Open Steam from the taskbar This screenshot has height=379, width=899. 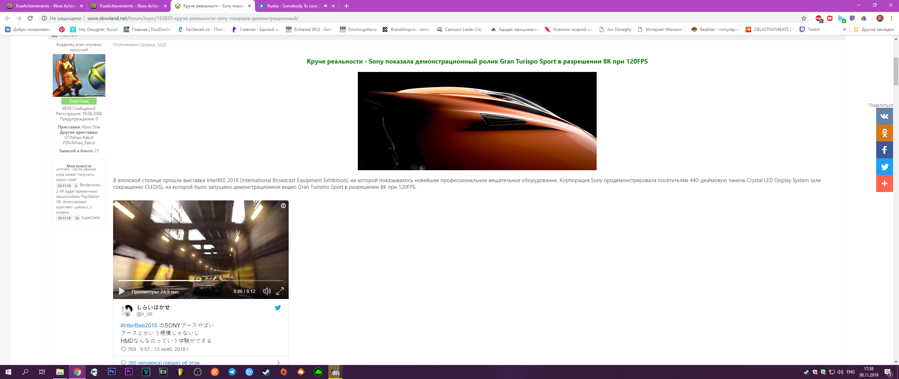[267, 372]
